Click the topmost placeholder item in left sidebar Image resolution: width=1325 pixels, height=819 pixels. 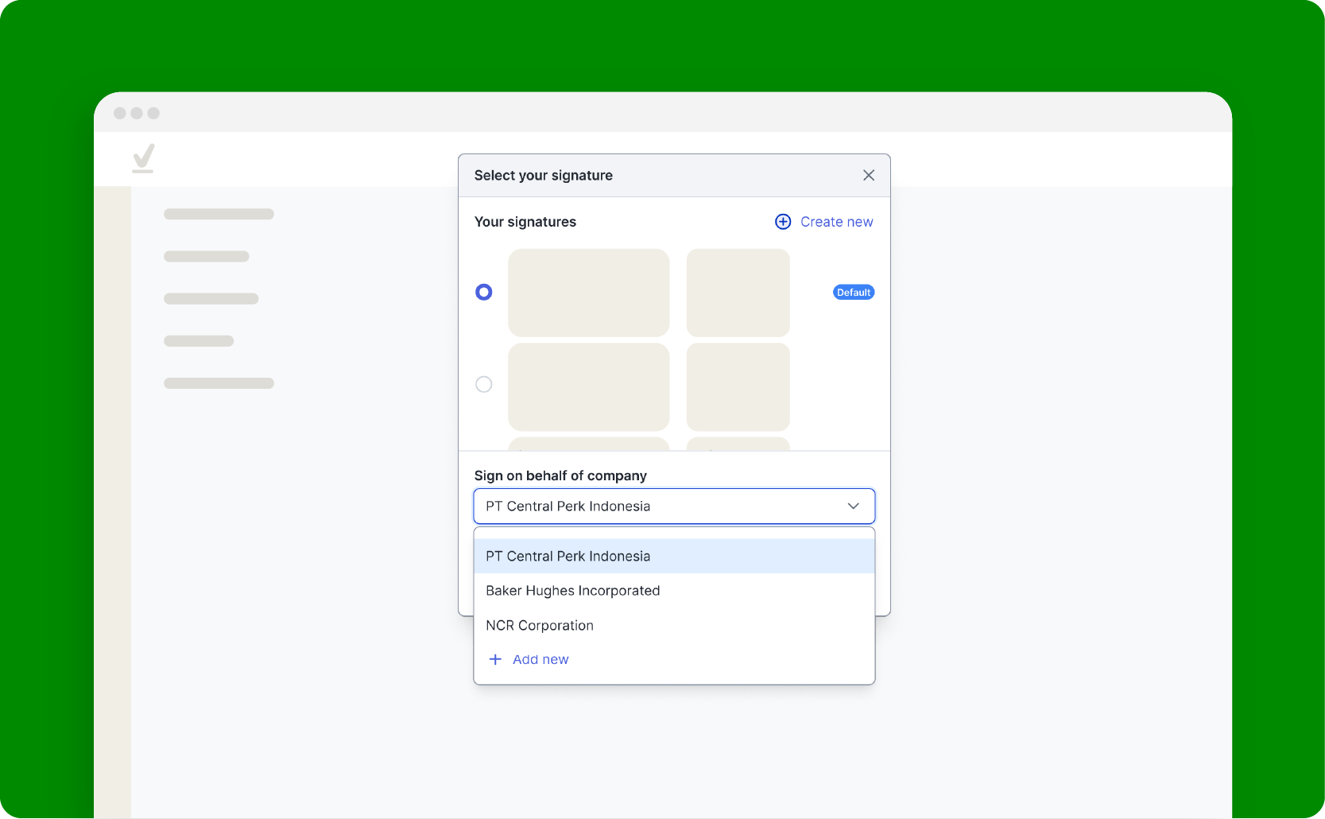[219, 214]
